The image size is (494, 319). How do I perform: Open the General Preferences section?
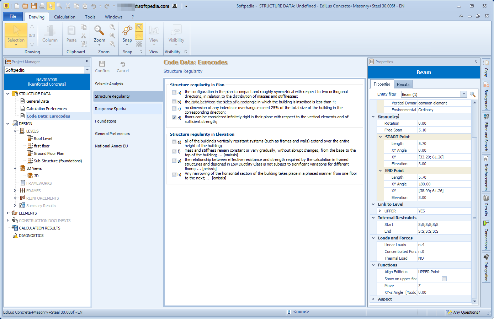(x=128, y=134)
